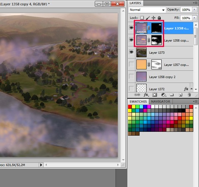
Task: Click the Swatches panel scroll up arrow
Action: (x=196, y=108)
